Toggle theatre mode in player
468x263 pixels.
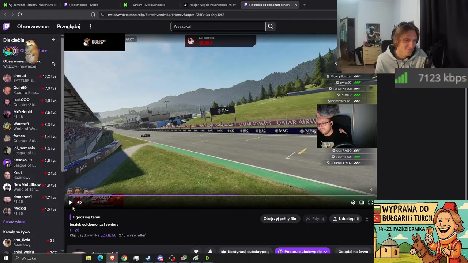coord(362,202)
